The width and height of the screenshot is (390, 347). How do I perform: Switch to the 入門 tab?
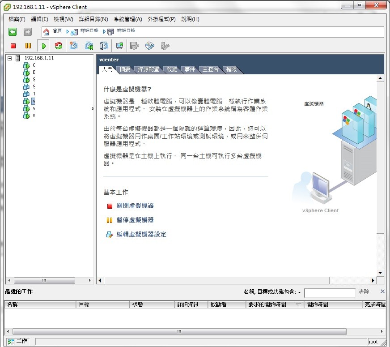pyautogui.click(x=107, y=69)
